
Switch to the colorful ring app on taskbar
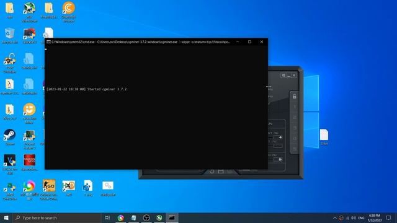(x=120, y=217)
